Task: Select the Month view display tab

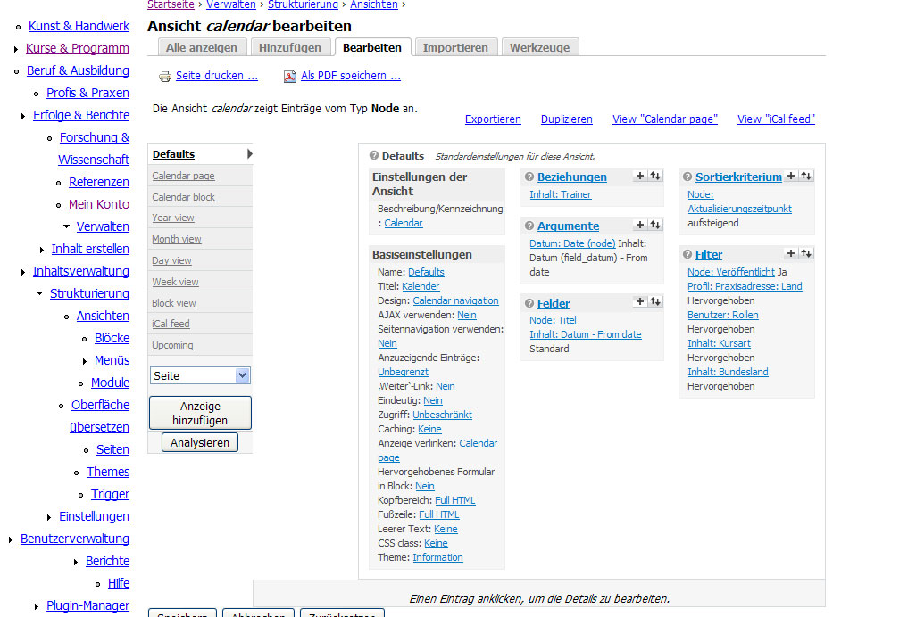Action: point(177,239)
